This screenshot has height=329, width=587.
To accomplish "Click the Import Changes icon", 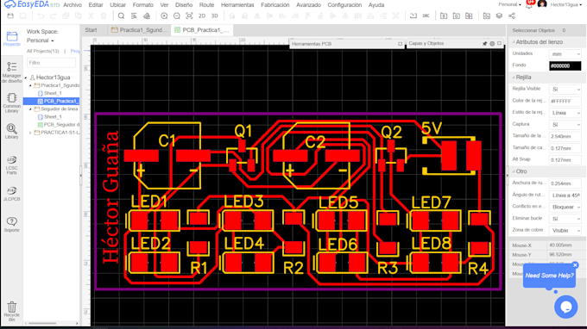I will coord(413,16).
